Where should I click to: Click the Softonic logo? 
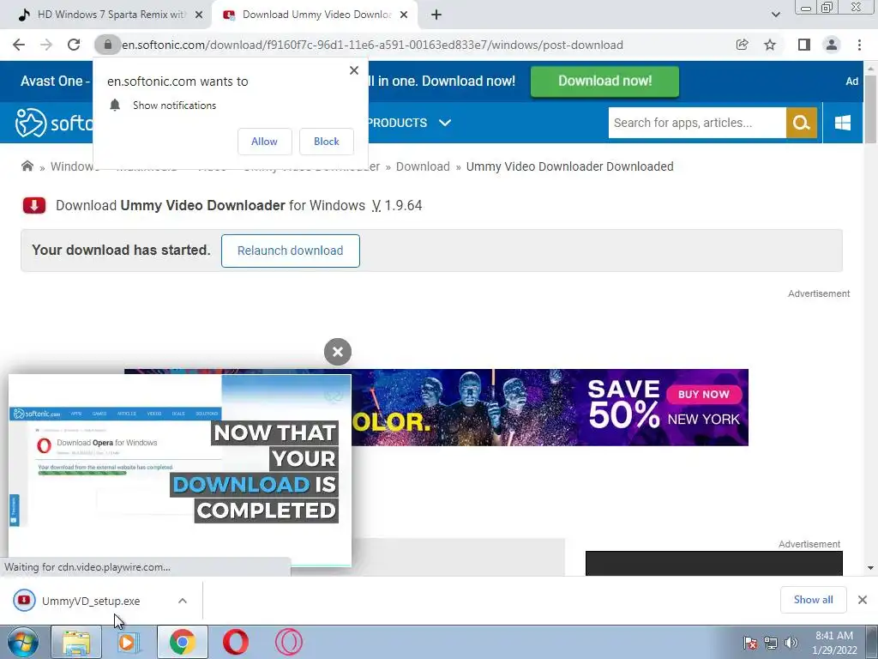54,123
